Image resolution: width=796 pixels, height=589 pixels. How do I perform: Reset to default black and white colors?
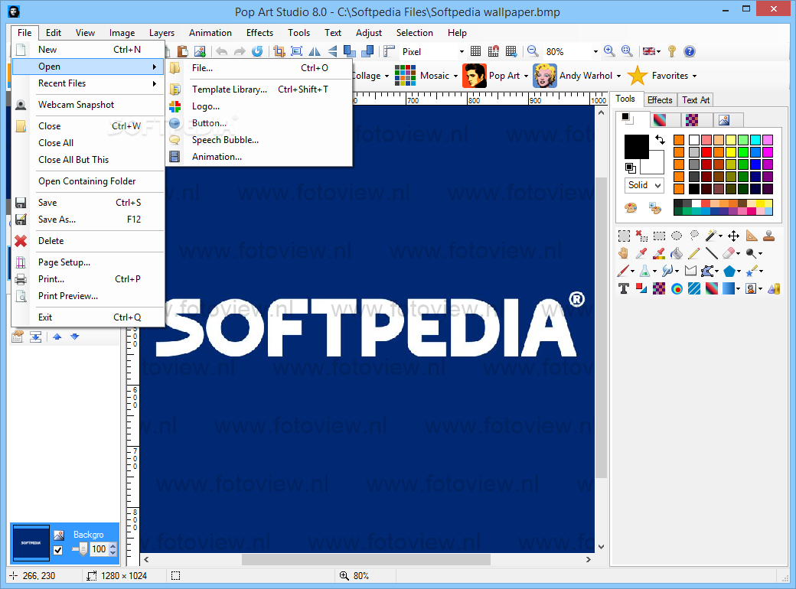click(x=631, y=168)
